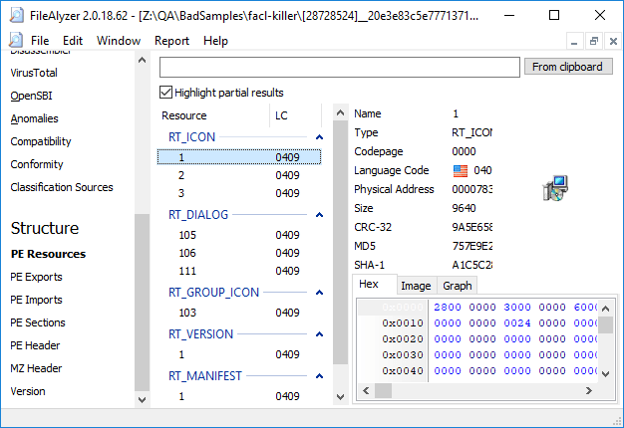Select RT_DIALOG resource 106
The image size is (624, 428).
(x=239, y=253)
